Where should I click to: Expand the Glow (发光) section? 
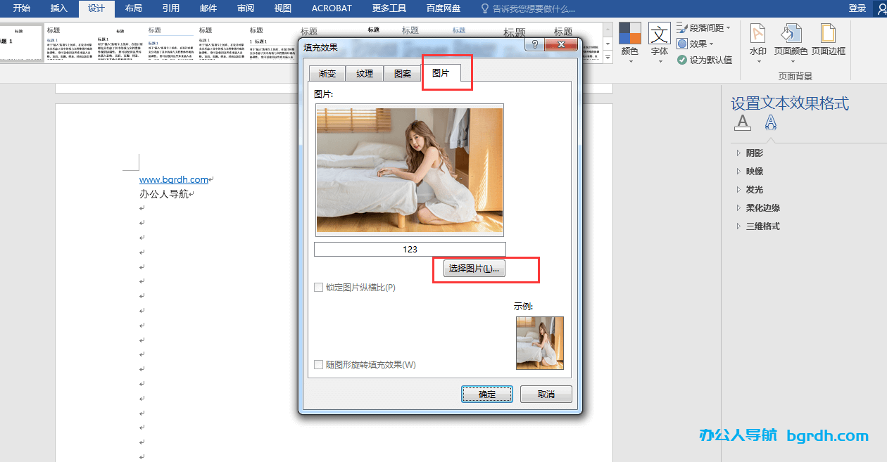(754, 190)
